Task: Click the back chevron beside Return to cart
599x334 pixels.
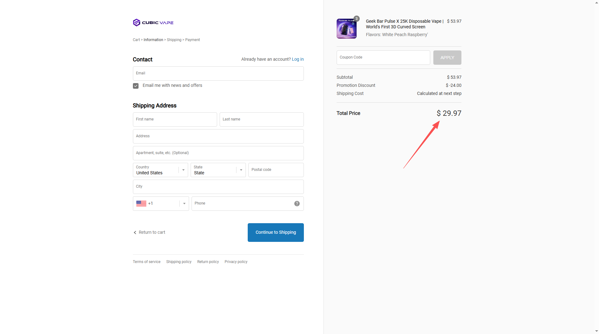Action: click(135, 233)
